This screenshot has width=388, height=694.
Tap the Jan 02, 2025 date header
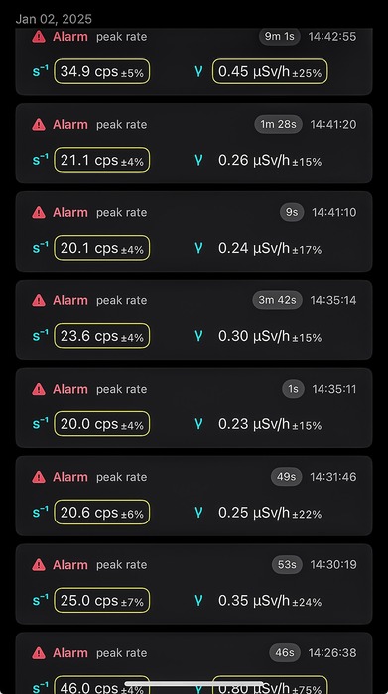point(54,19)
